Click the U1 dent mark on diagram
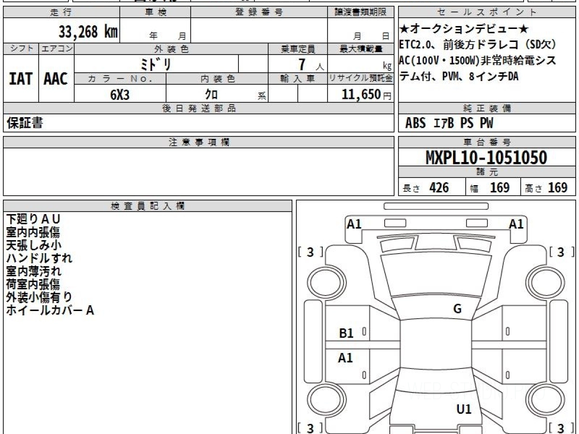Viewport: 579px width, 434px height. (x=464, y=409)
